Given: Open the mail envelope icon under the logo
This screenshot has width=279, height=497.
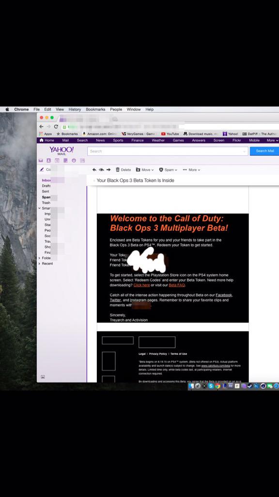Looking at the screenshot, I should [41, 161].
